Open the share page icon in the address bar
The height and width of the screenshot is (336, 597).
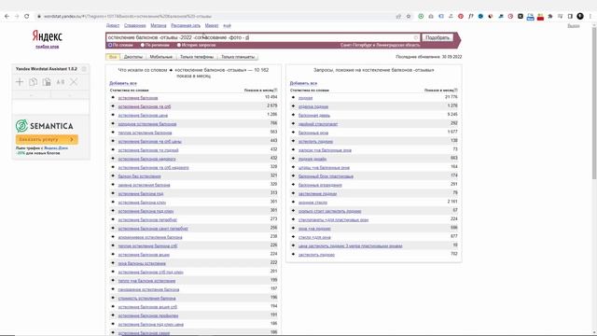tap(398, 17)
